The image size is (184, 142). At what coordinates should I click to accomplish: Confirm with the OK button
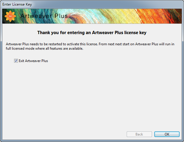[167, 134]
